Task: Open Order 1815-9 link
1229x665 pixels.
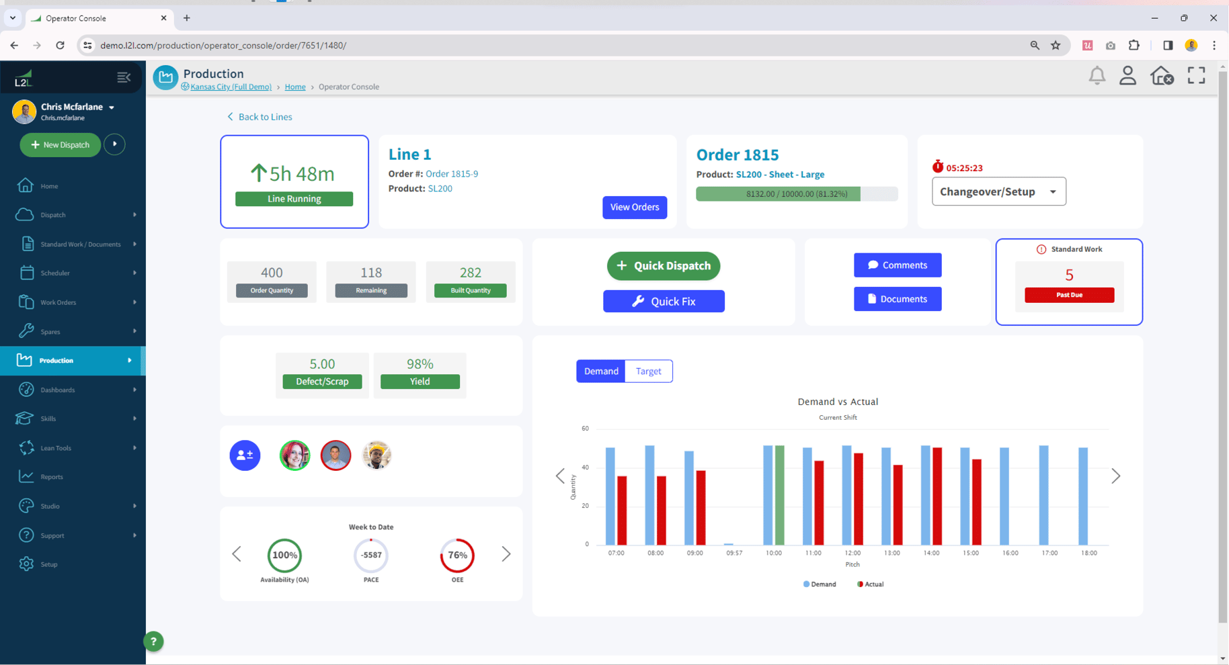Action: tap(452, 173)
